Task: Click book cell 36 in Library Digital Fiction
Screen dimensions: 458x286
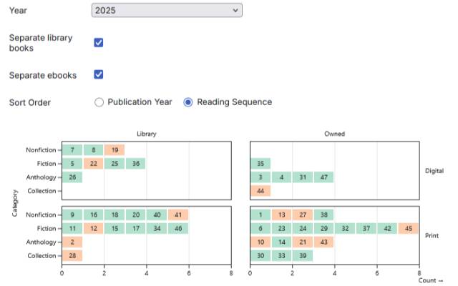Action: click(x=135, y=164)
